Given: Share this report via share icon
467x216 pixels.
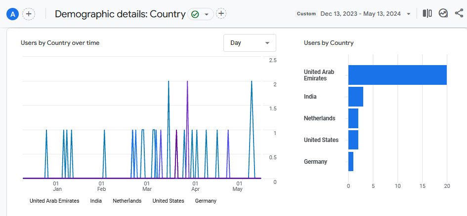Looking at the screenshot, I should pyautogui.click(x=459, y=13).
